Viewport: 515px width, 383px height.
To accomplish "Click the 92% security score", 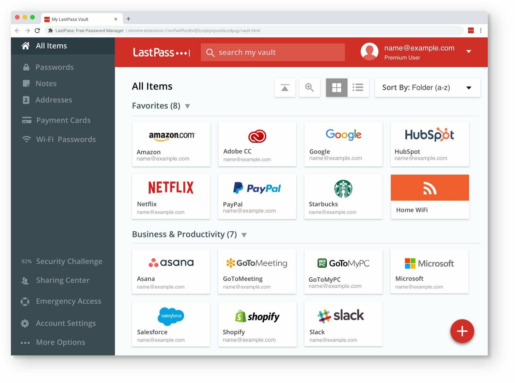I will tap(27, 261).
